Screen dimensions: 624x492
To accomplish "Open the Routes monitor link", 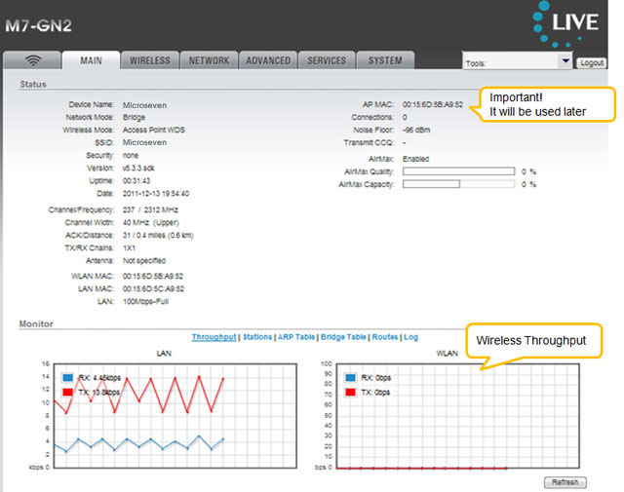I will point(385,337).
